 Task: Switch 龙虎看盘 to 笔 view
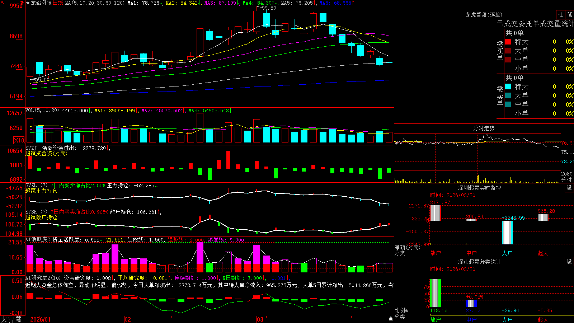(x=569, y=15)
